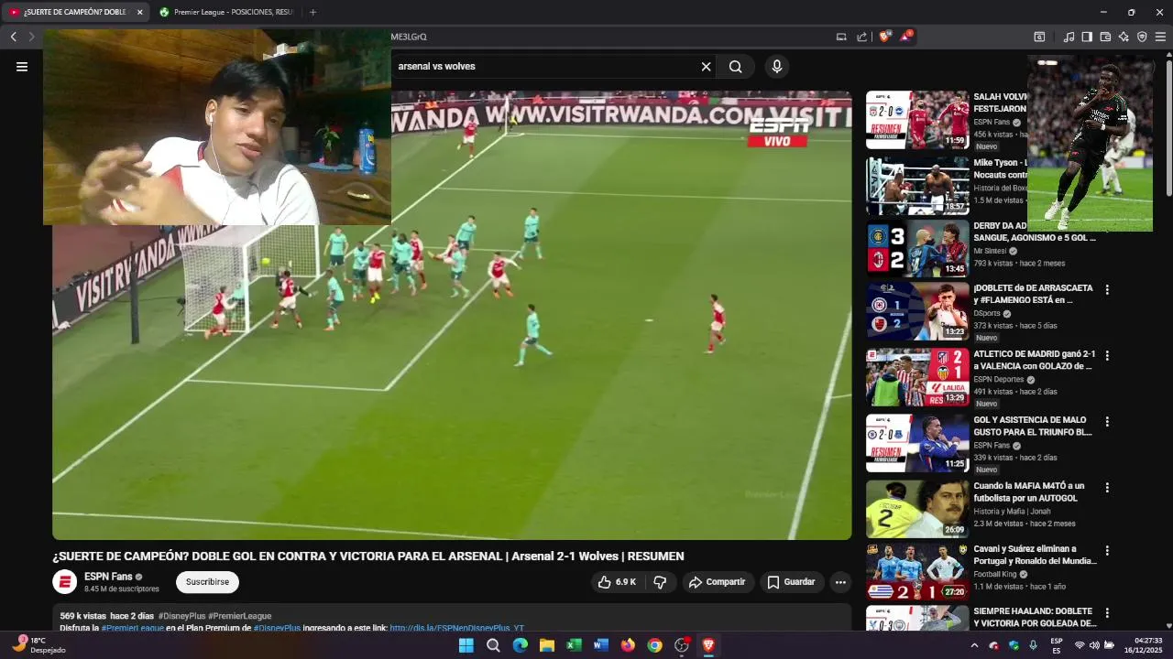Open Windows taskbar search

pyautogui.click(x=493, y=645)
